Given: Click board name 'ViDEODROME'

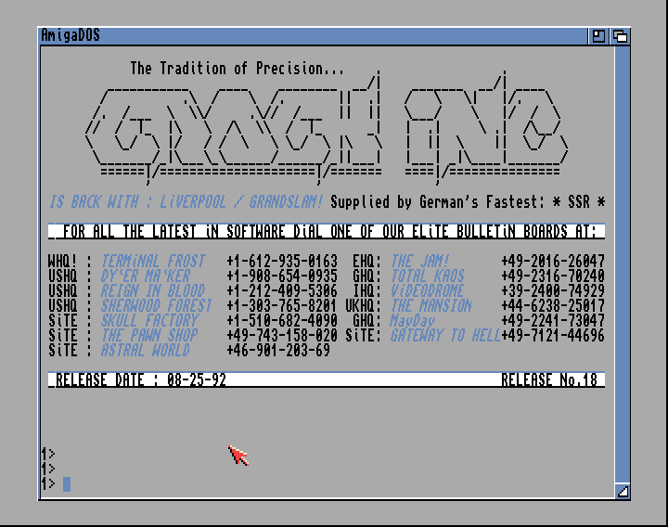Looking at the screenshot, I should tap(428, 290).
